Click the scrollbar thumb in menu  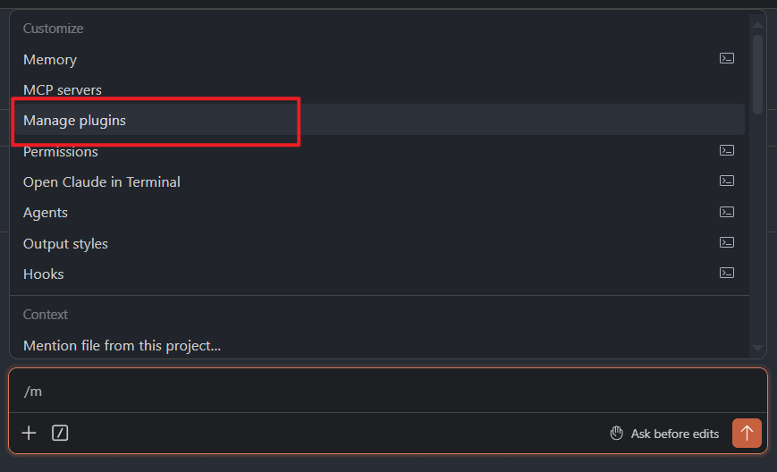pyautogui.click(x=757, y=74)
